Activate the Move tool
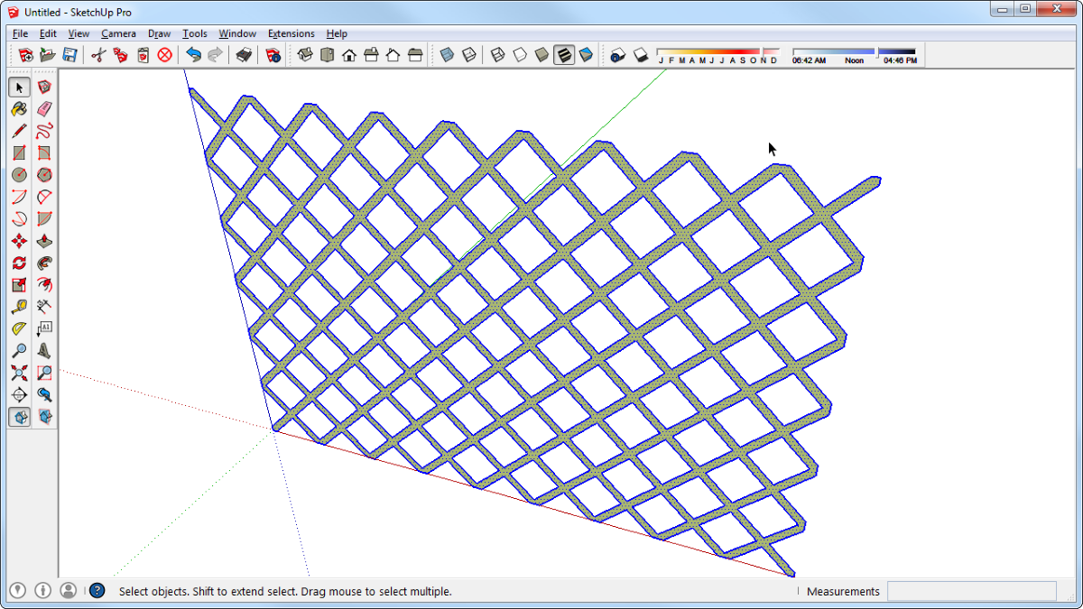The height and width of the screenshot is (609, 1083). 19,241
